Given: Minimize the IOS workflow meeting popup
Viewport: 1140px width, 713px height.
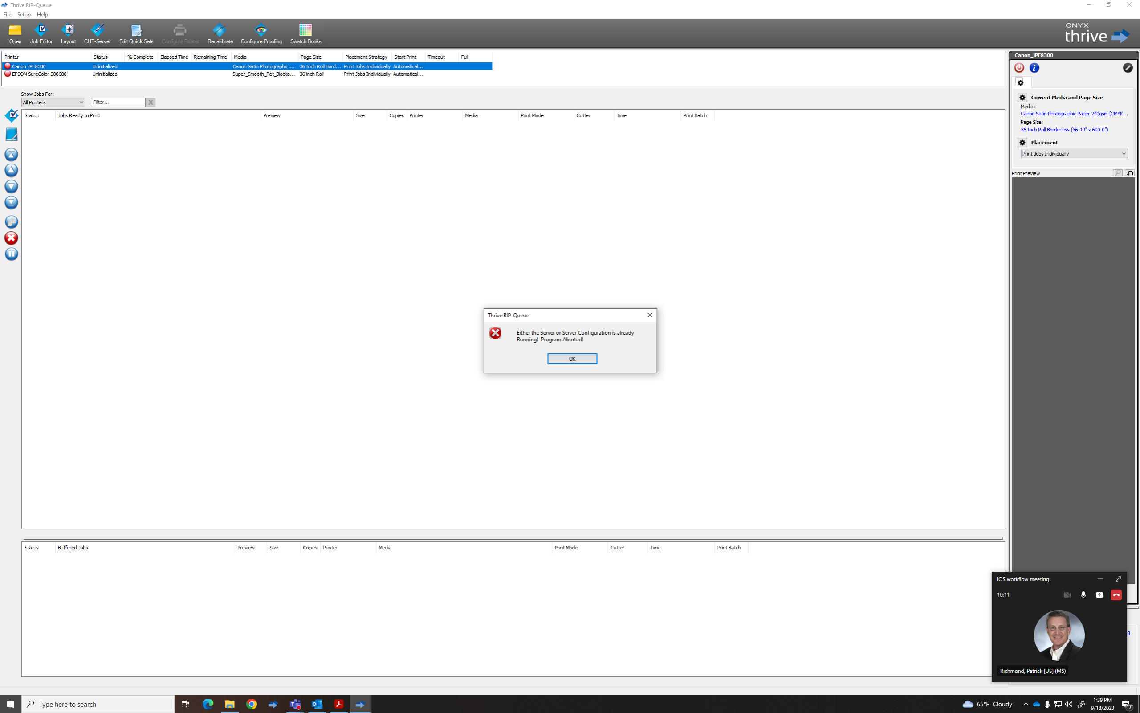Looking at the screenshot, I should click(x=1100, y=579).
